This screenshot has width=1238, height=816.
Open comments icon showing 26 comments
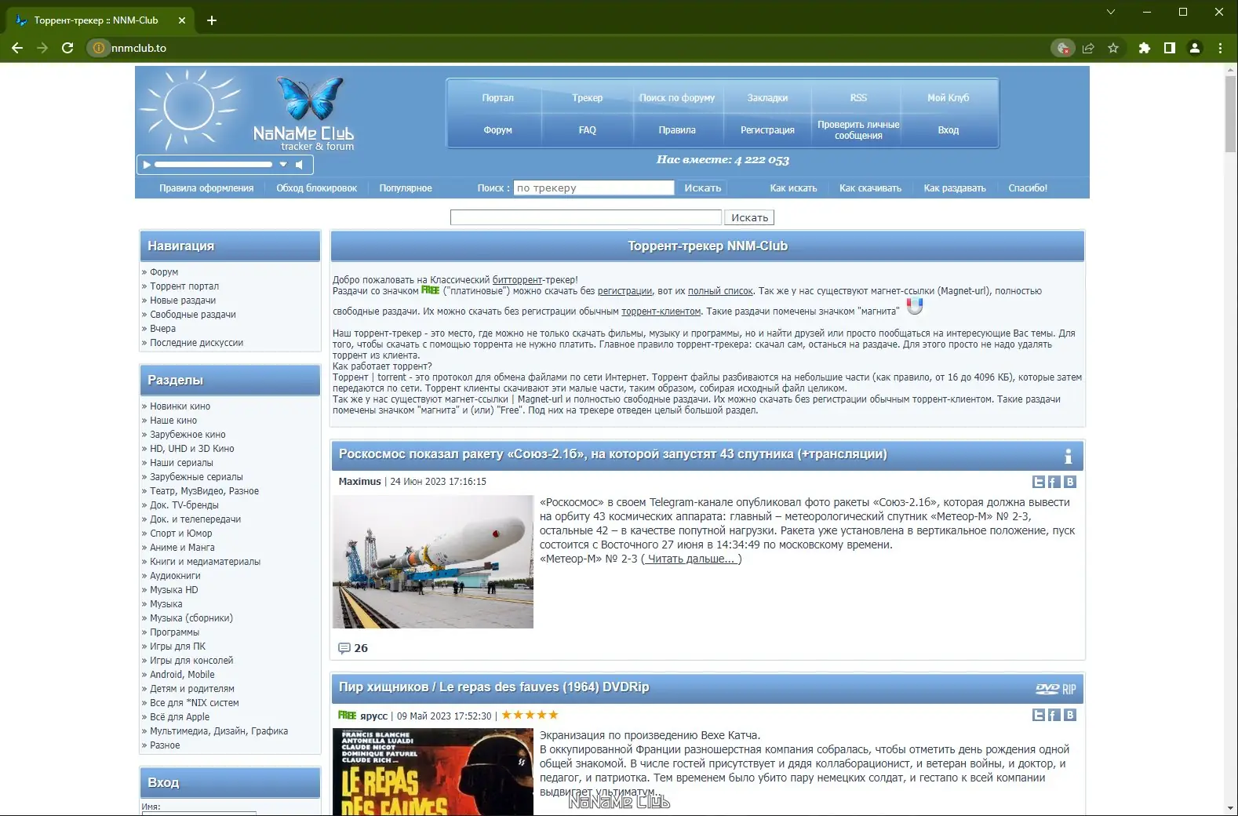pyautogui.click(x=344, y=648)
